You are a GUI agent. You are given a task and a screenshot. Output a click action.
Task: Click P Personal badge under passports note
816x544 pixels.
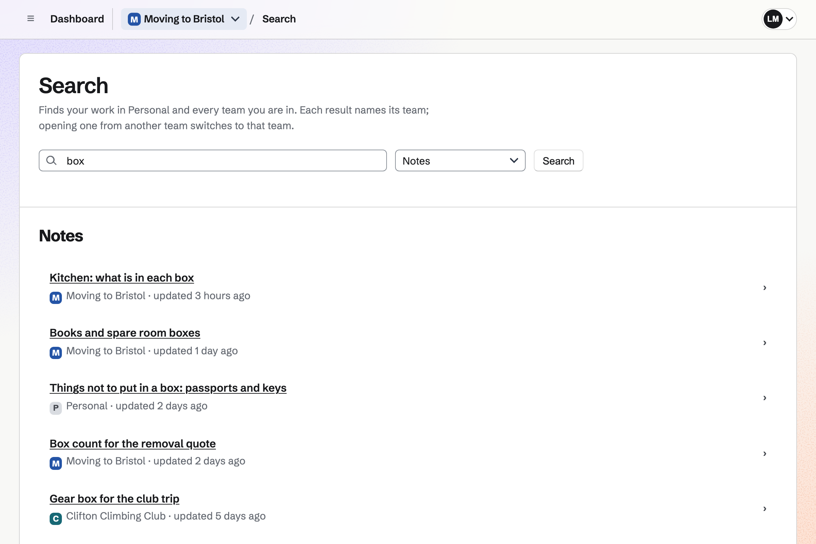click(x=55, y=408)
